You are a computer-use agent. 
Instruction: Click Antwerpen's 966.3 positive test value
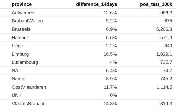coord(166,13)
